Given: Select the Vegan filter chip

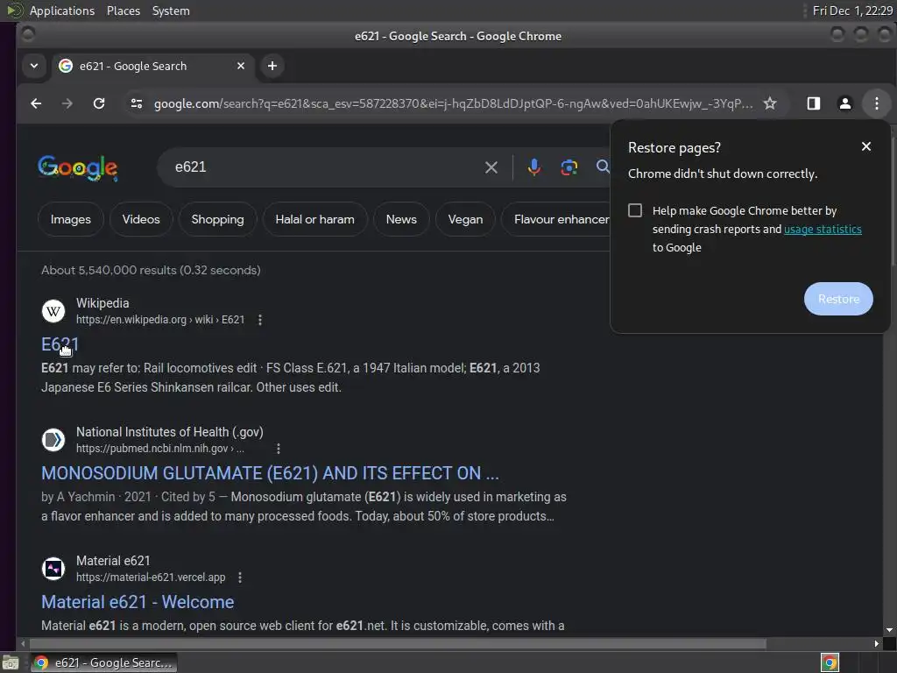Looking at the screenshot, I should (465, 219).
